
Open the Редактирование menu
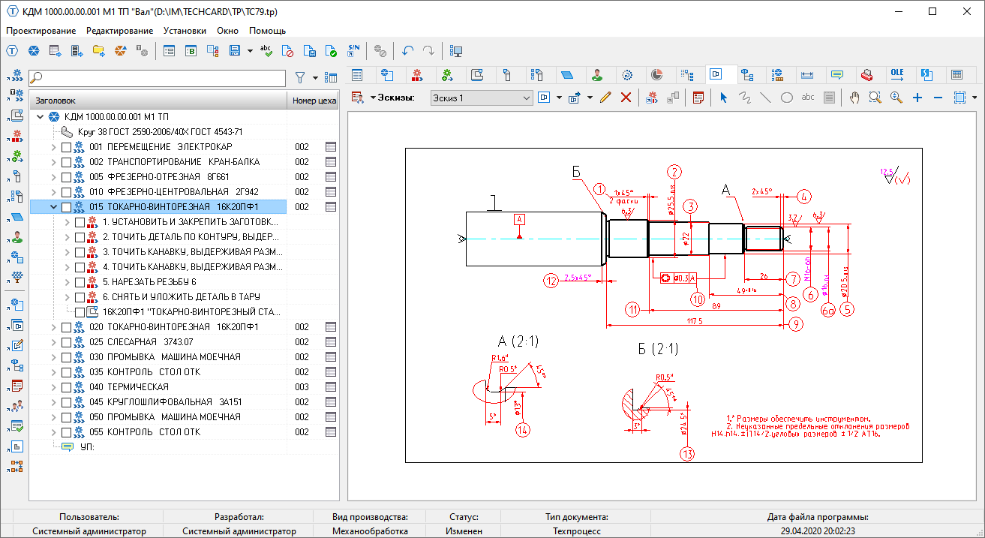[x=119, y=31]
